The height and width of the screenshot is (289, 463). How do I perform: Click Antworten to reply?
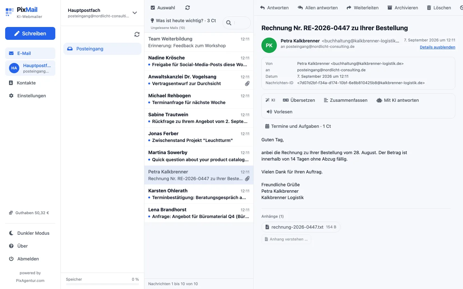(x=274, y=8)
